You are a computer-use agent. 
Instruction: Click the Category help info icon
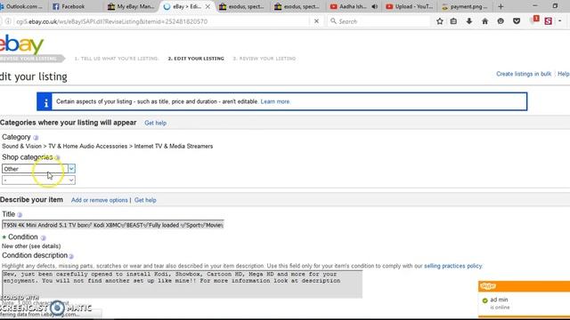pos(36,138)
